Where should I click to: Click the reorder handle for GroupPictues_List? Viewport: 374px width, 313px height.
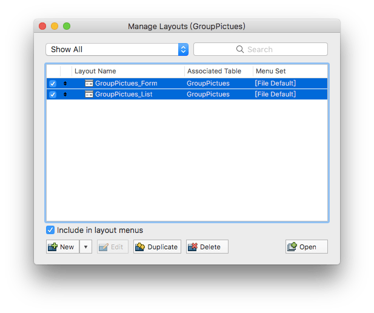tap(65, 95)
